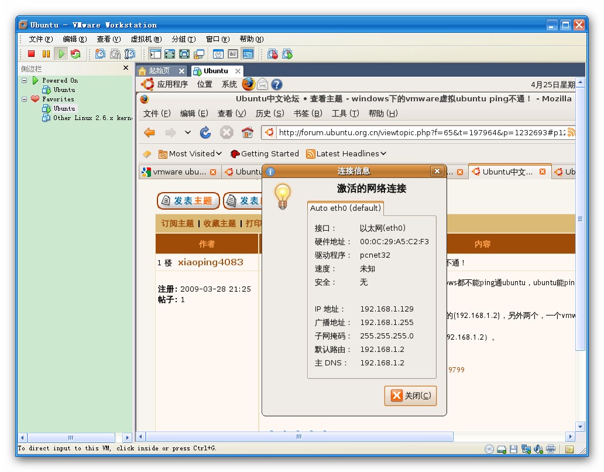604x472 pixels.
Task: Close the active Ubuntu中文... browser tab
Action: point(543,172)
